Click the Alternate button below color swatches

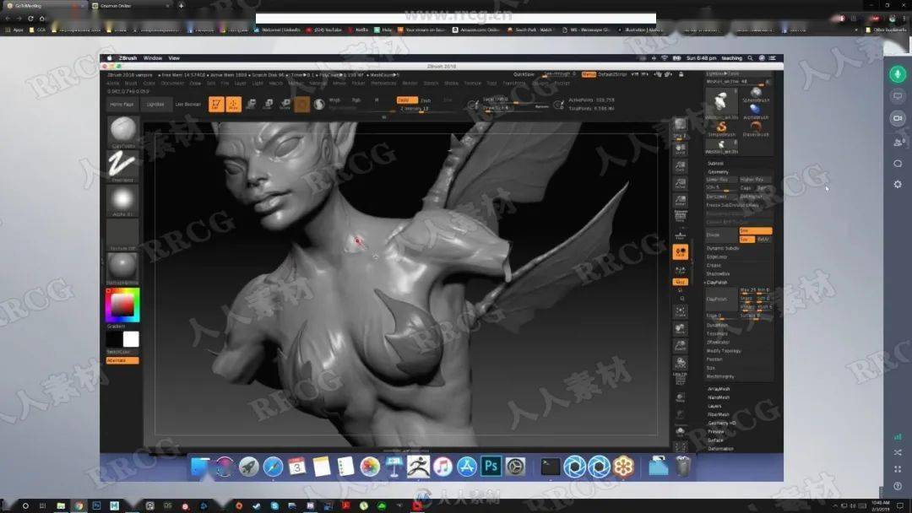pos(122,361)
